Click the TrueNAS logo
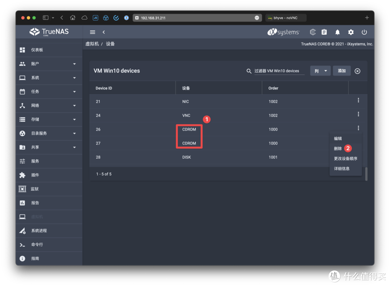 [49, 32]
